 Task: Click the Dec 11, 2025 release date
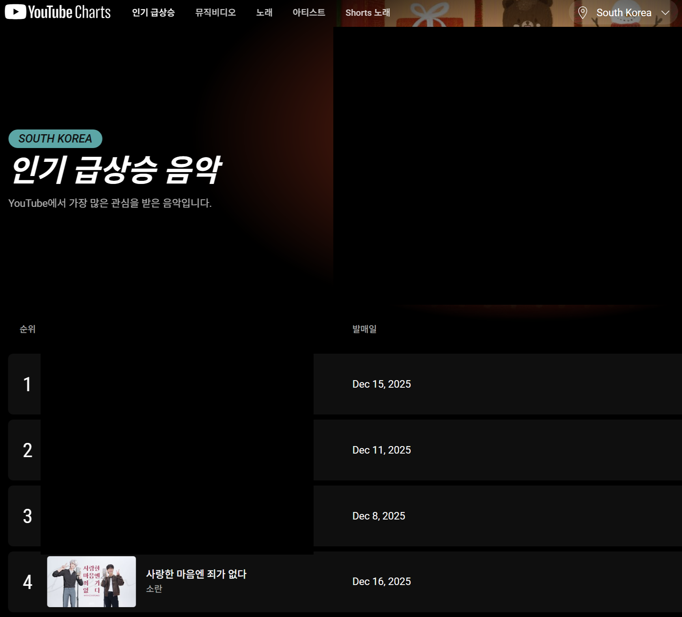click(381, 450)
